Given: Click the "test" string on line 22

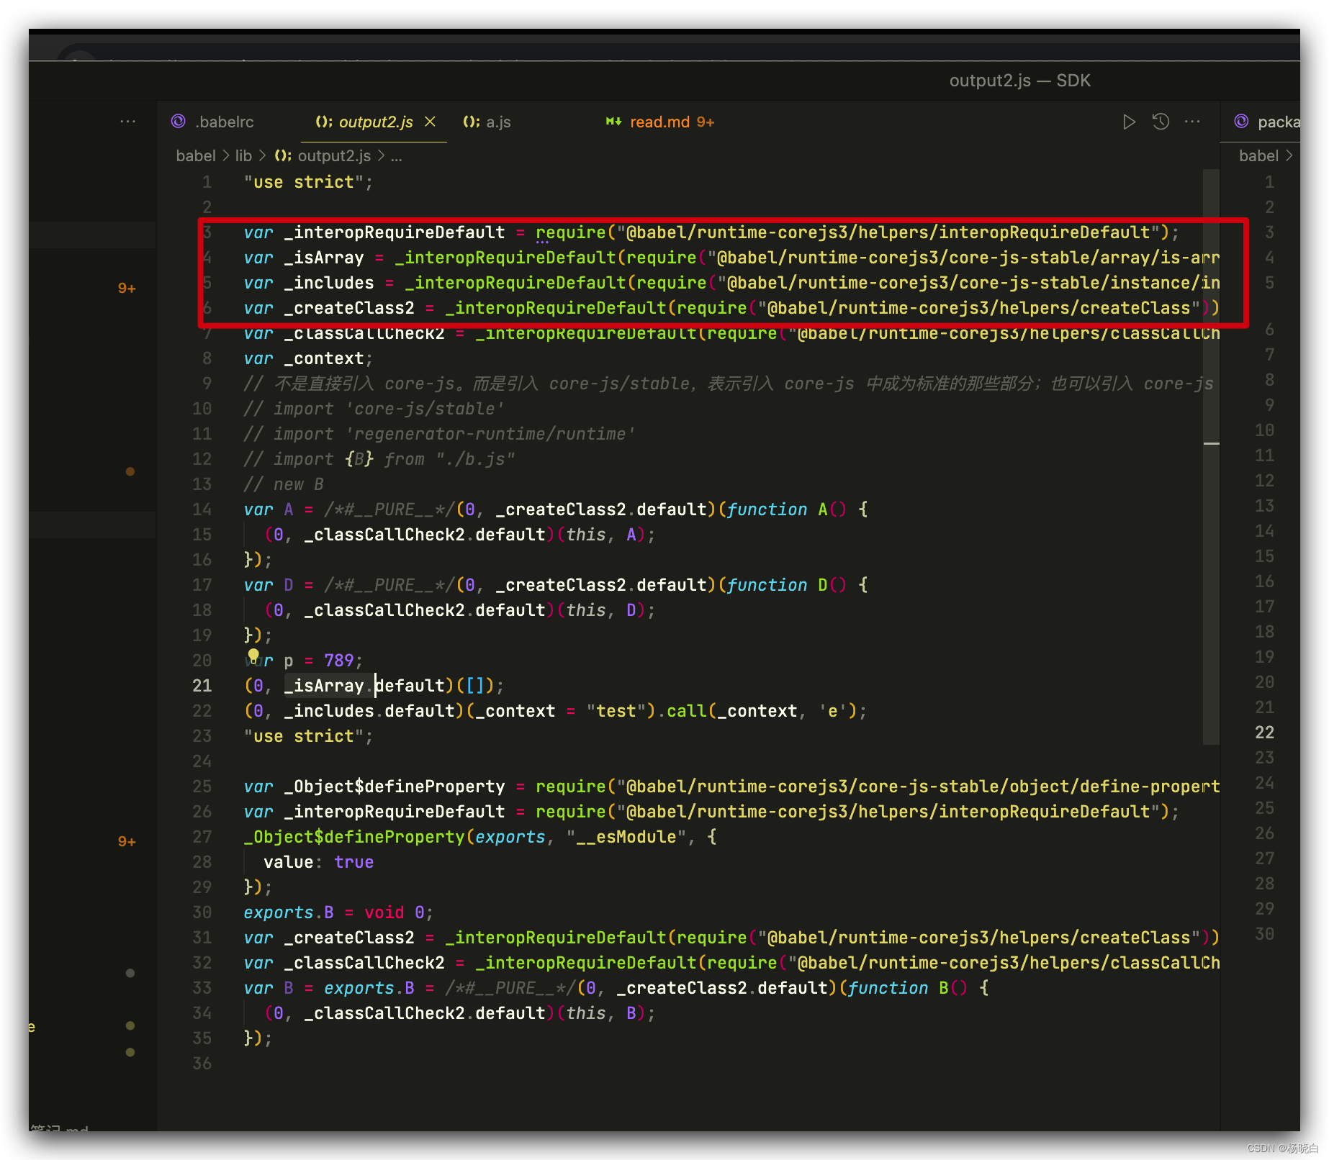Looking at the screenshot, I should pos(616,711).
